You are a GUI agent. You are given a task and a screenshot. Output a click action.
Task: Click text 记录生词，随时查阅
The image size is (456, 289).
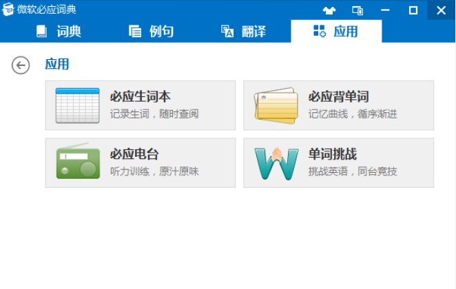154,114
